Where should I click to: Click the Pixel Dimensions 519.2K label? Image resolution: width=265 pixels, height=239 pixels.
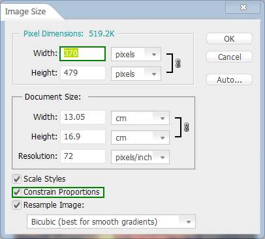click(69, 34)
